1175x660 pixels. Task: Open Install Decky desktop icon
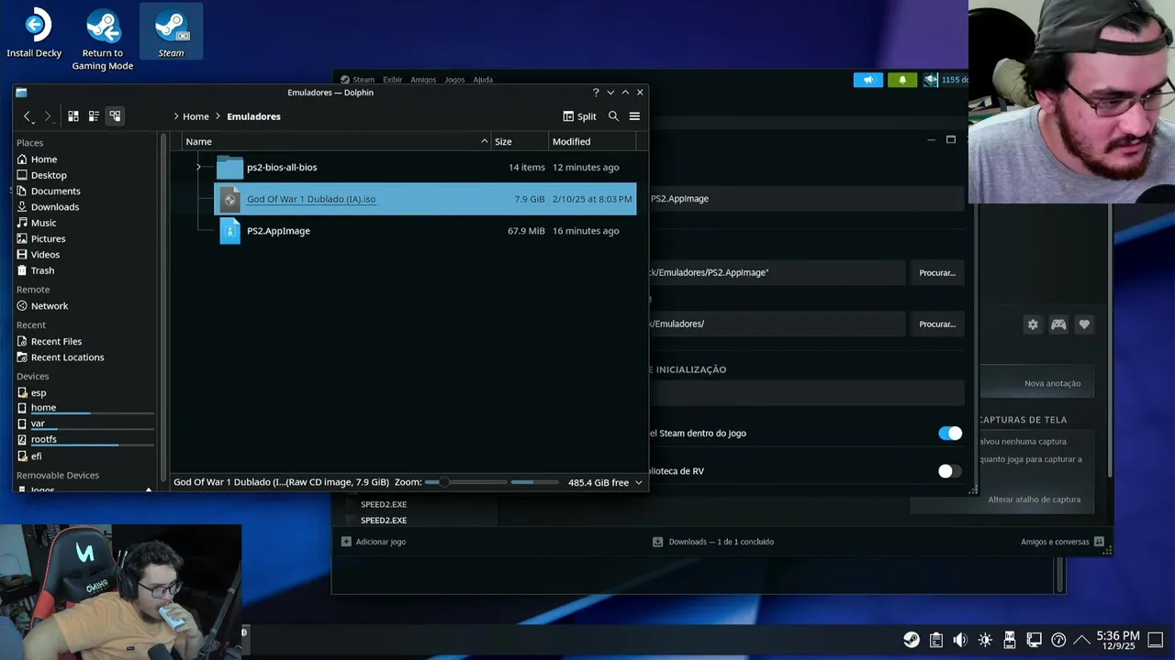(x=35, y=35)
